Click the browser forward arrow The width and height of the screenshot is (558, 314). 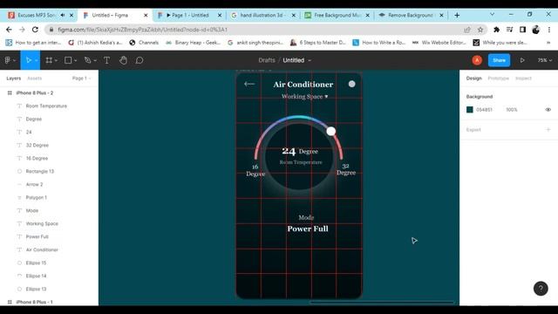click(x=22, y=30)
